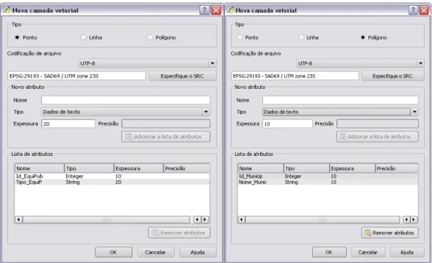Screen dimensions: 432x263
Task: Select the Ponto radio button in right dialog
Action: pyautogui.click(x=240, y=37)
